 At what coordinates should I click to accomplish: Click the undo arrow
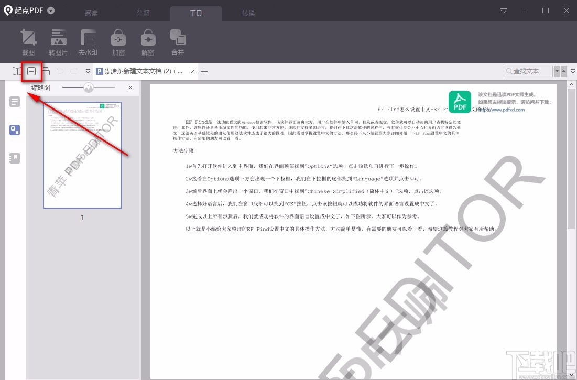[x=60, y=71]
